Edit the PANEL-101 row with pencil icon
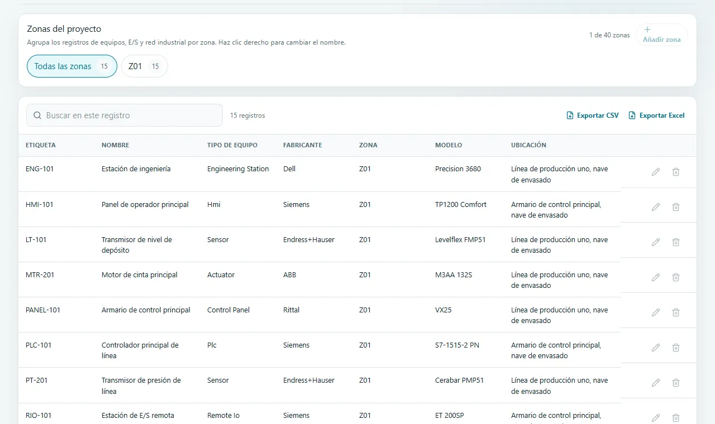Image resolution: width=715 pixels, height=424 pixels. point(656,312)
